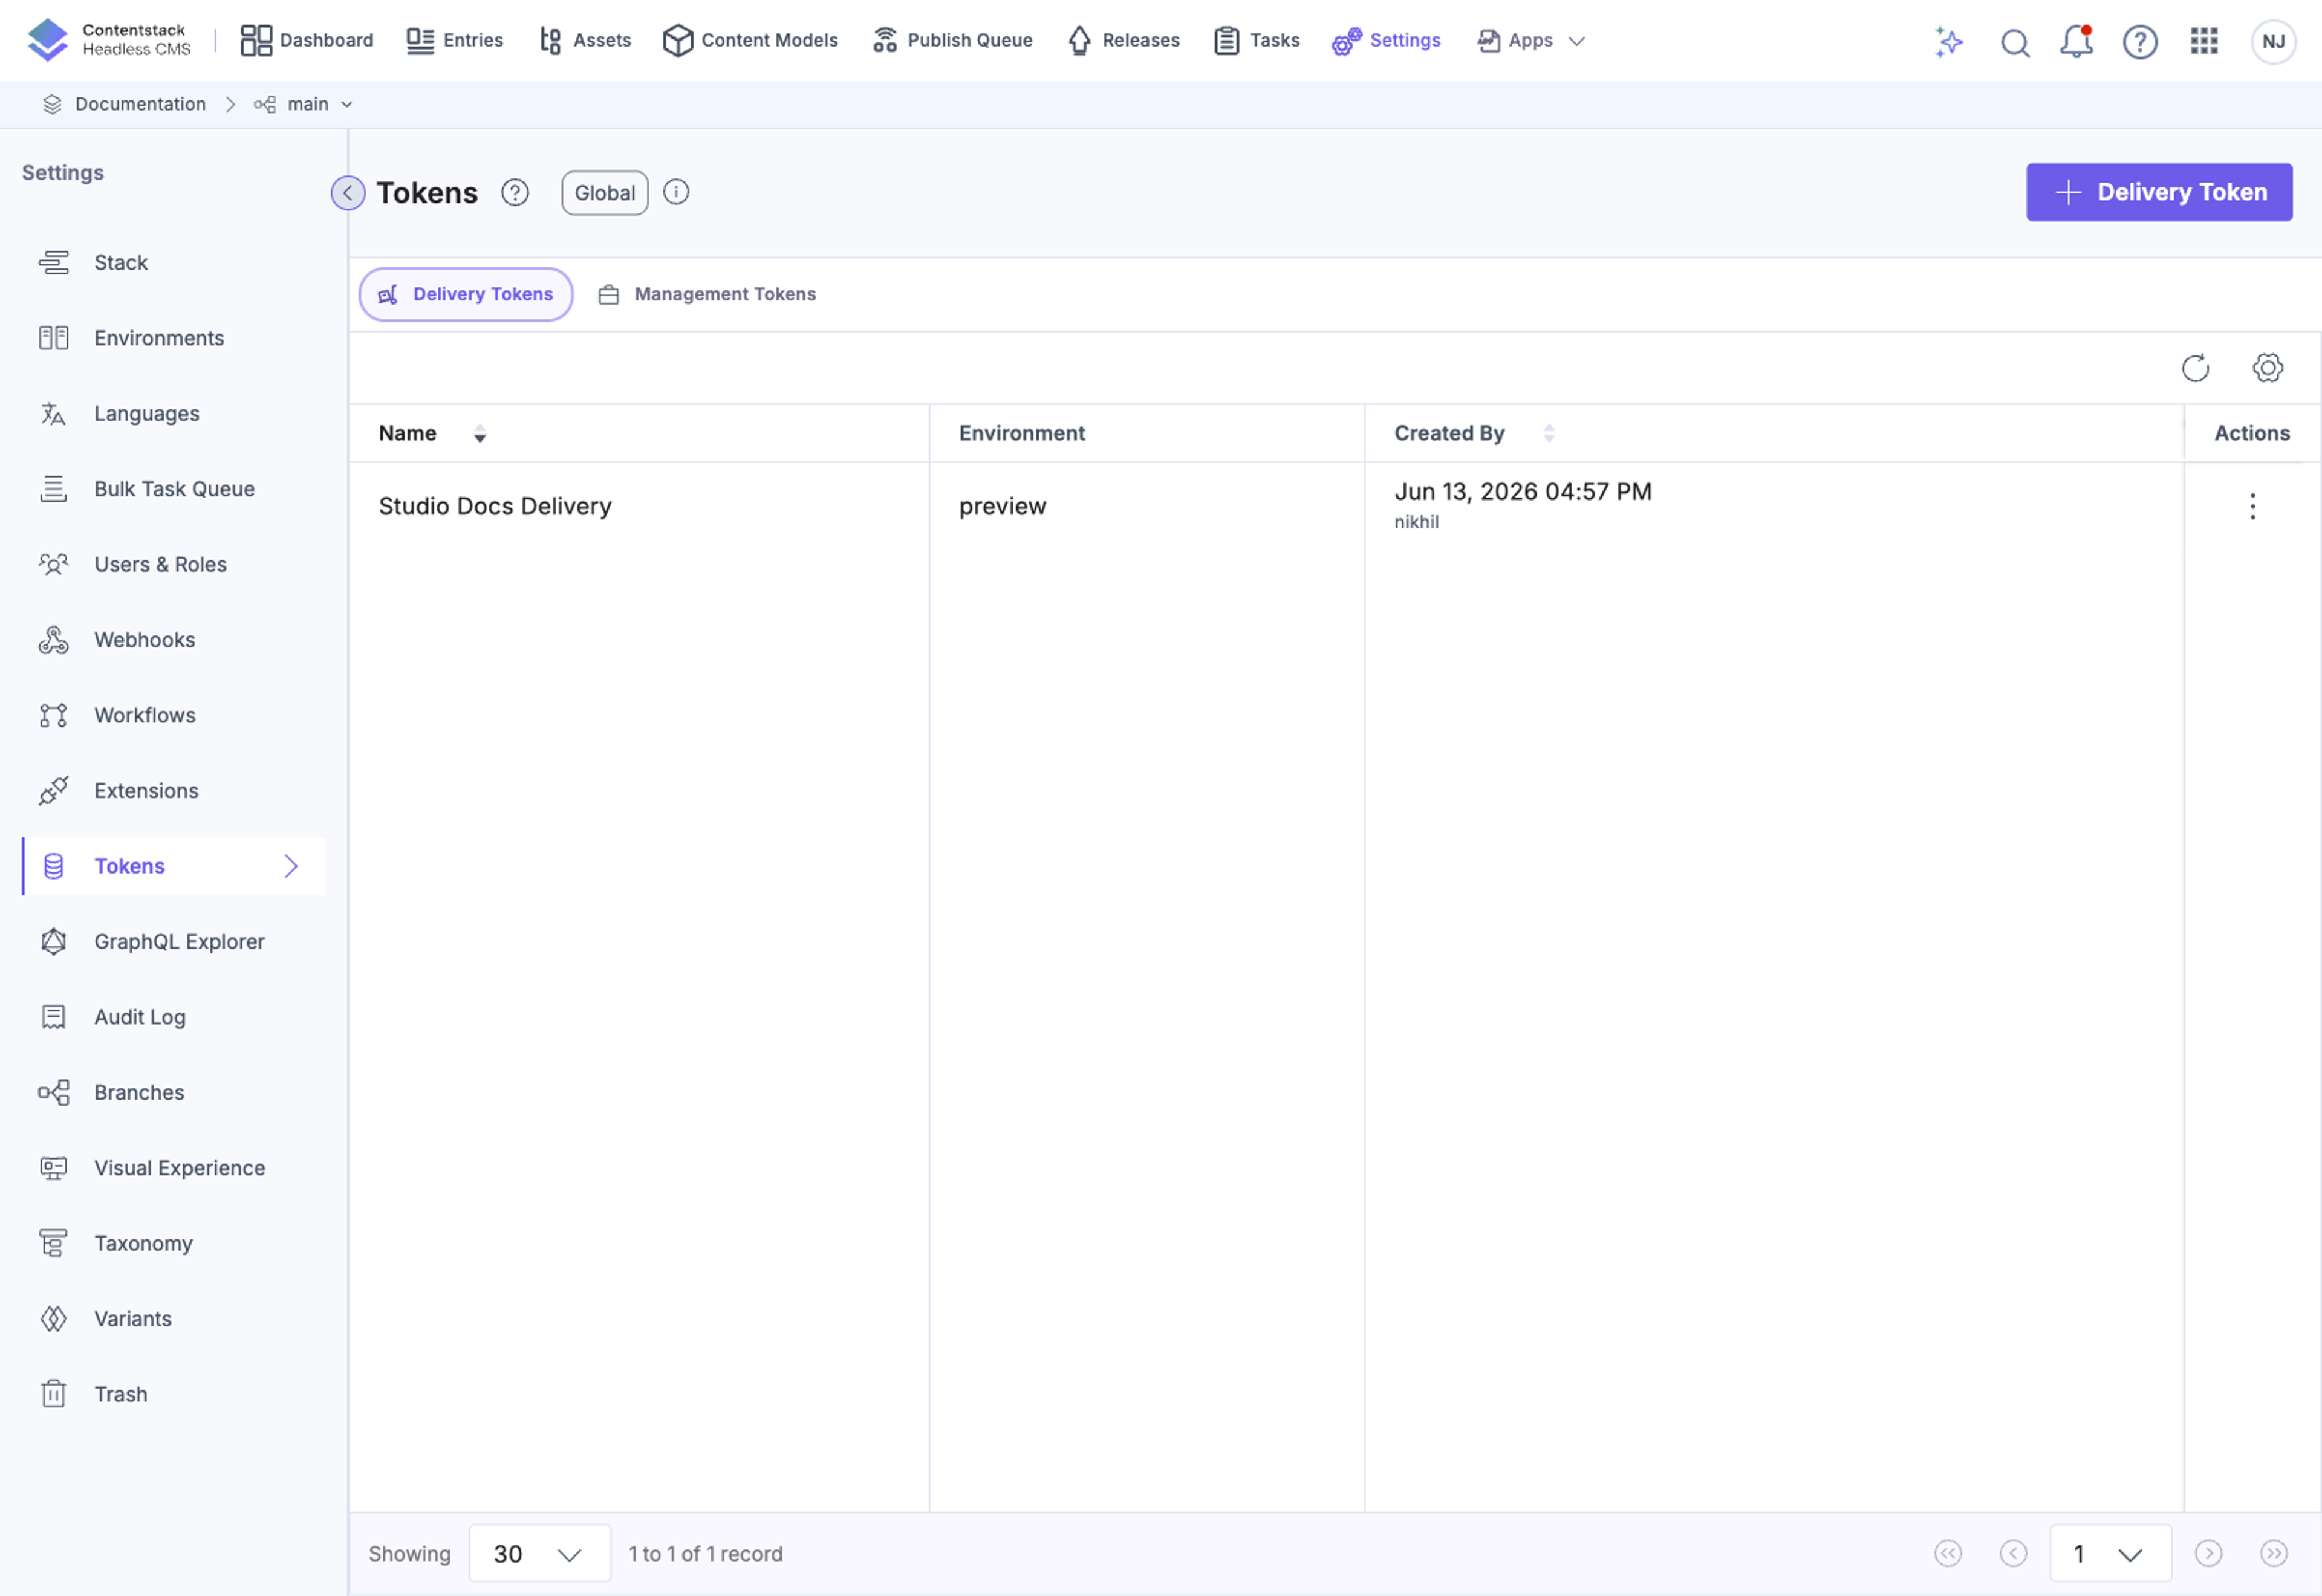Open the app switcher grid icon
The height and width of the screenshot is (1596, 2322).
(x=2204, y=41)
